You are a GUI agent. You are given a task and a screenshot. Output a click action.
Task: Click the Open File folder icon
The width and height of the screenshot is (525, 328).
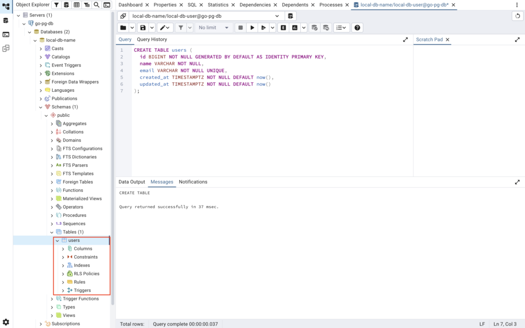coord(123,28)
